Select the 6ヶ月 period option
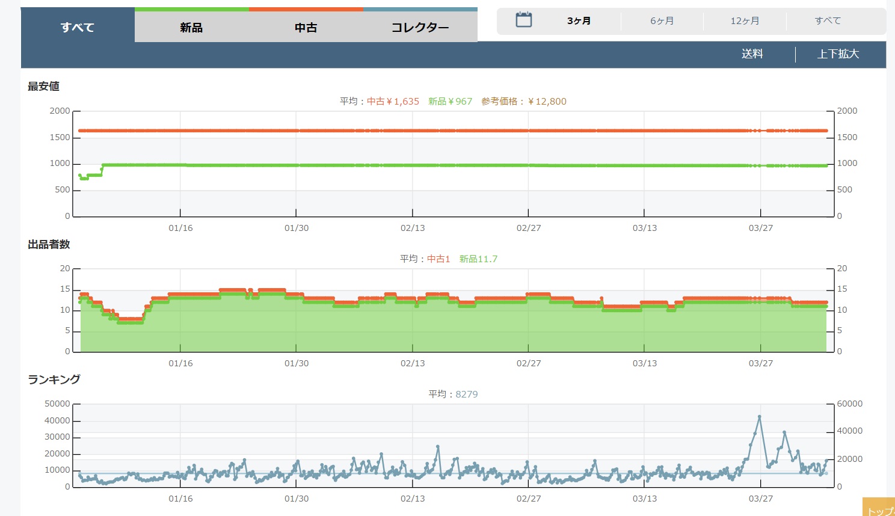 coord(662,21)
